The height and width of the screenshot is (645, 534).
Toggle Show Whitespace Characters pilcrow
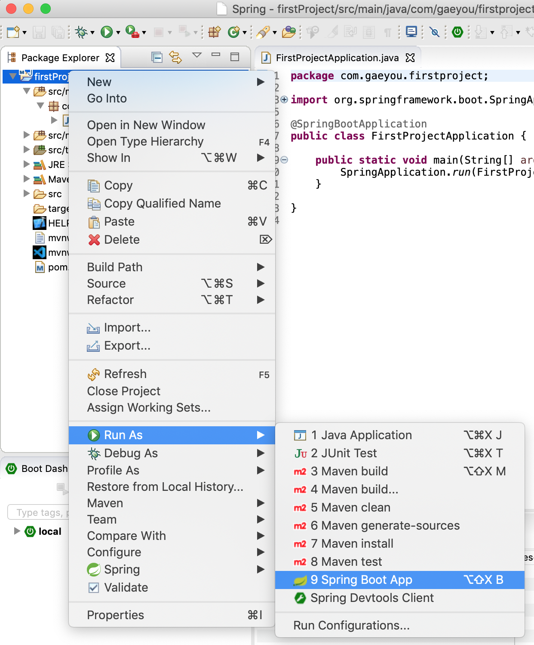(388, 32)
